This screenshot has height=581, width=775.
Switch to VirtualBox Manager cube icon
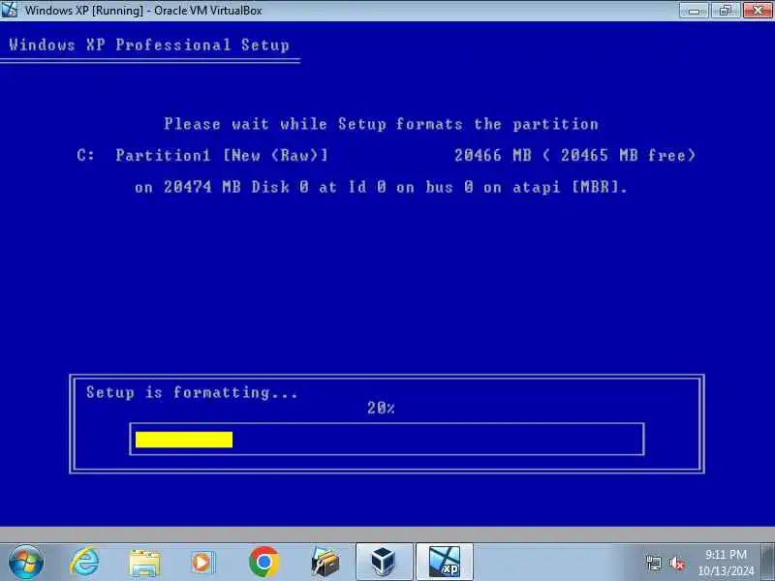384,562
